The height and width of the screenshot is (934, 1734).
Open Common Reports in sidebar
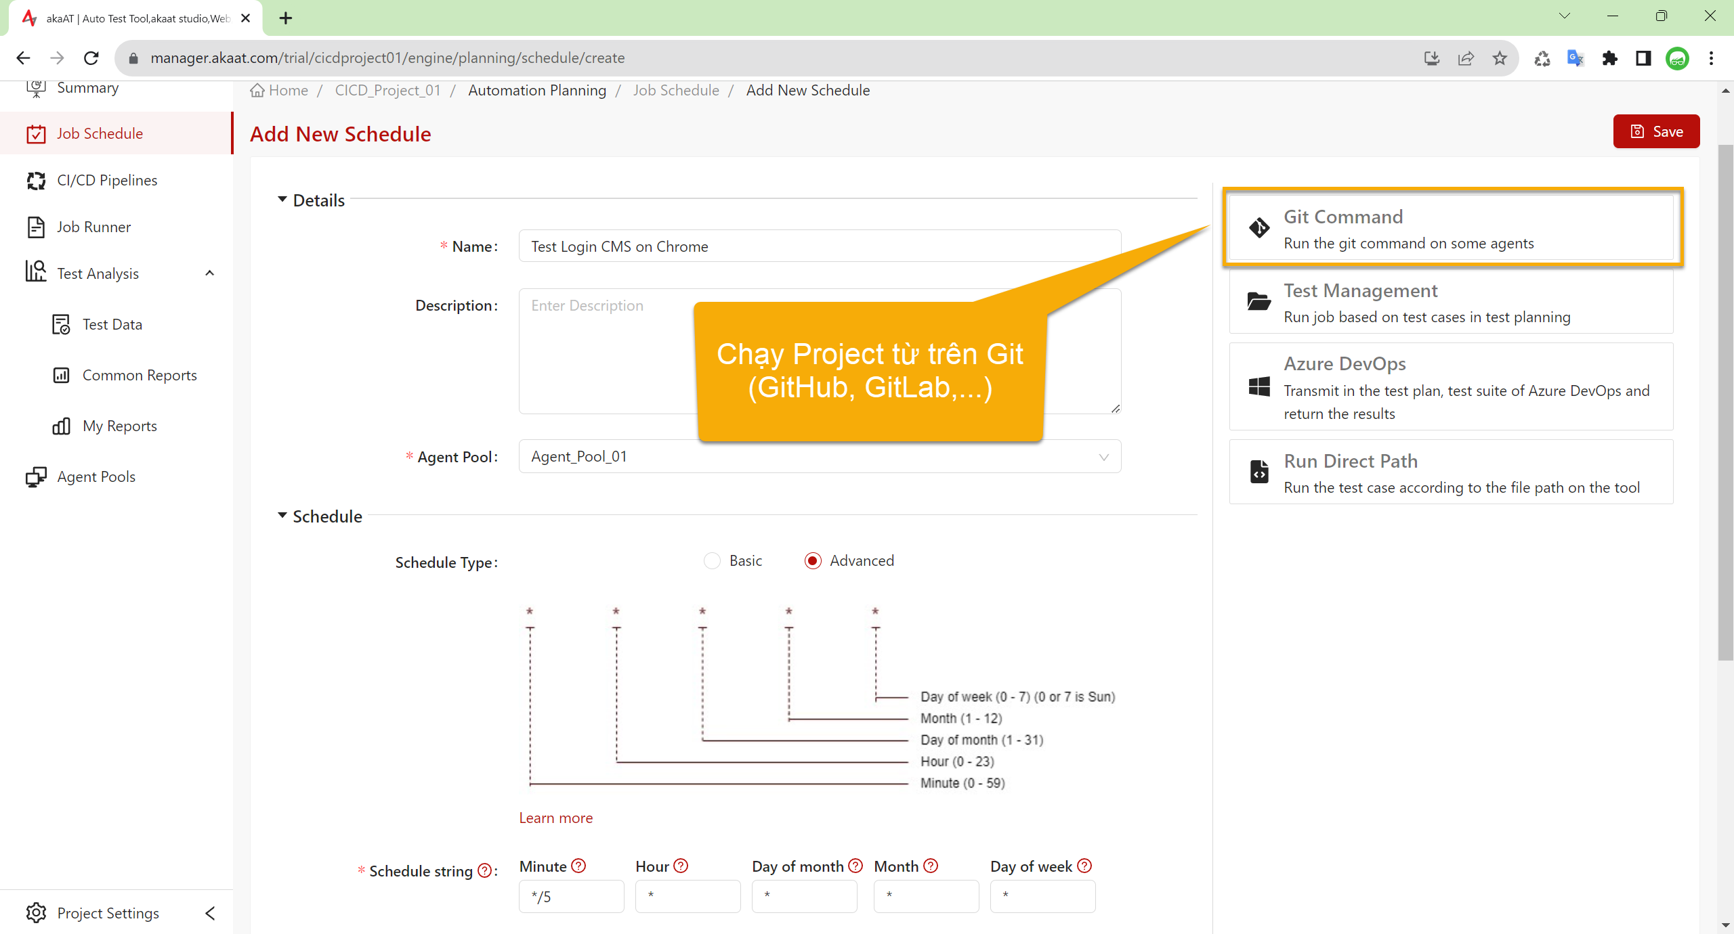(x=140, y=375)
